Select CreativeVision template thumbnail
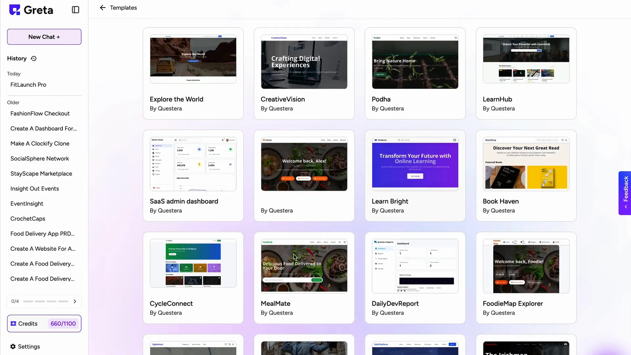 pos(304,62)
